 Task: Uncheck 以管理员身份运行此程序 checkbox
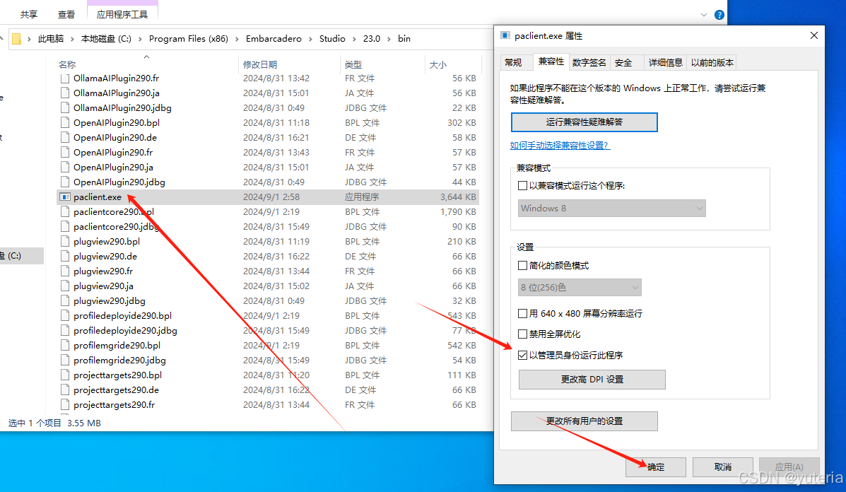coord(522,355)
